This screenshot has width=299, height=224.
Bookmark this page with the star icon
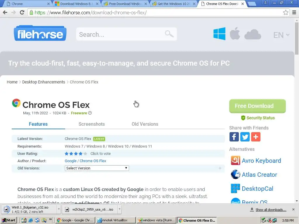coord(286,13)
